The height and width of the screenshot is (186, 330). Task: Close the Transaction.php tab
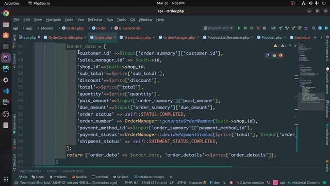coord(154,38)
